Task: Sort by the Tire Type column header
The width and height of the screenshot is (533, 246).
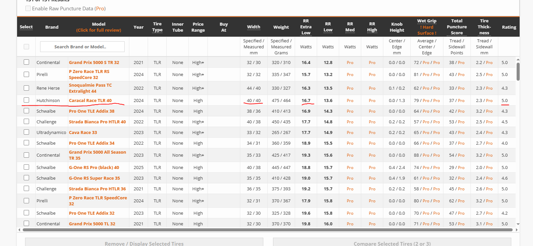Action: coord(157,27)
